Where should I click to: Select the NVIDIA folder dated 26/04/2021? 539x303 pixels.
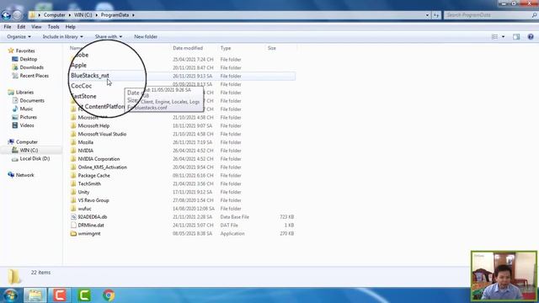click(86, 151)
